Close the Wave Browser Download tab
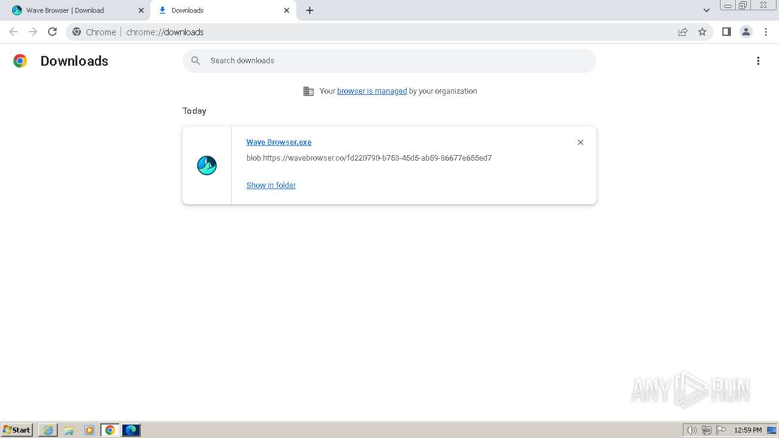Screen dimensions: 779x438 pyautogui.click(x=141, y=10)
